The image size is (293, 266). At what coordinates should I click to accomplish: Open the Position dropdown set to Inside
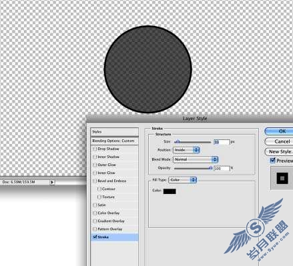point(186,150)
